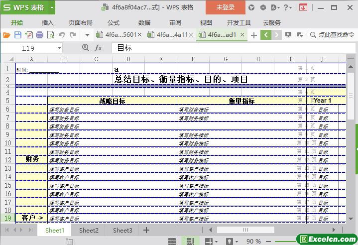Screen dimensions: 358x245
Task: Open the 公式 ribbon tab
Action: (x=114, y=22)
